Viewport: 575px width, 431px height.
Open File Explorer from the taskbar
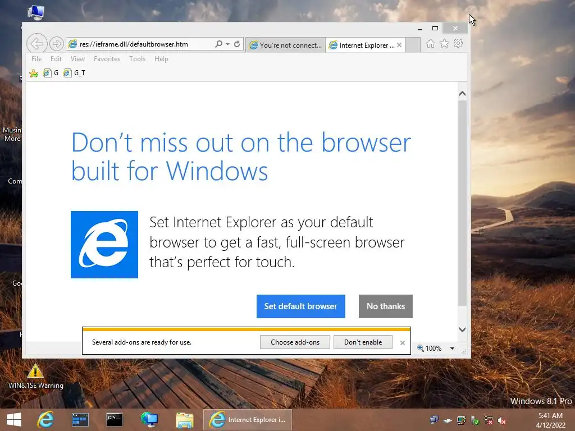pyautogui.click(x=184, y=420)
